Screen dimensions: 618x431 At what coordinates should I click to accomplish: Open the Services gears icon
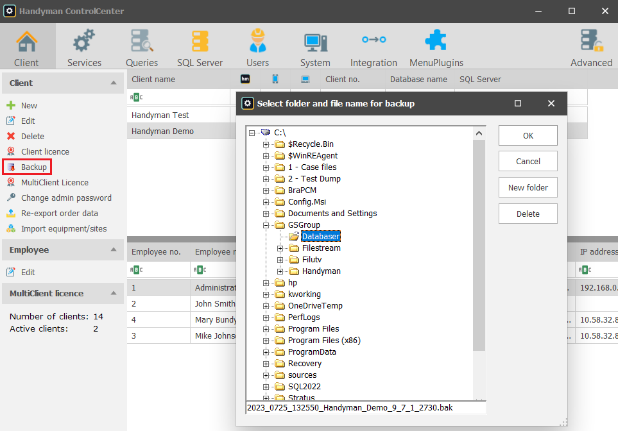pyautogui.click(x=84, y=40)
